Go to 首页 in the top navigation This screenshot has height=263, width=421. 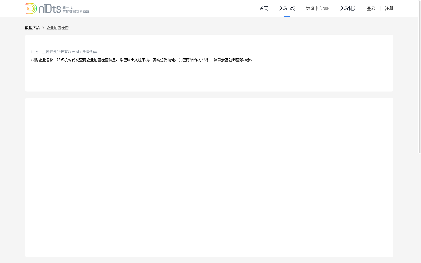(x=264, y=8)
